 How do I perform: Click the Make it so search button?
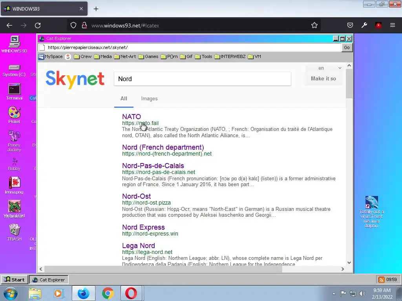pyautogui.click(x=323, y=78)
